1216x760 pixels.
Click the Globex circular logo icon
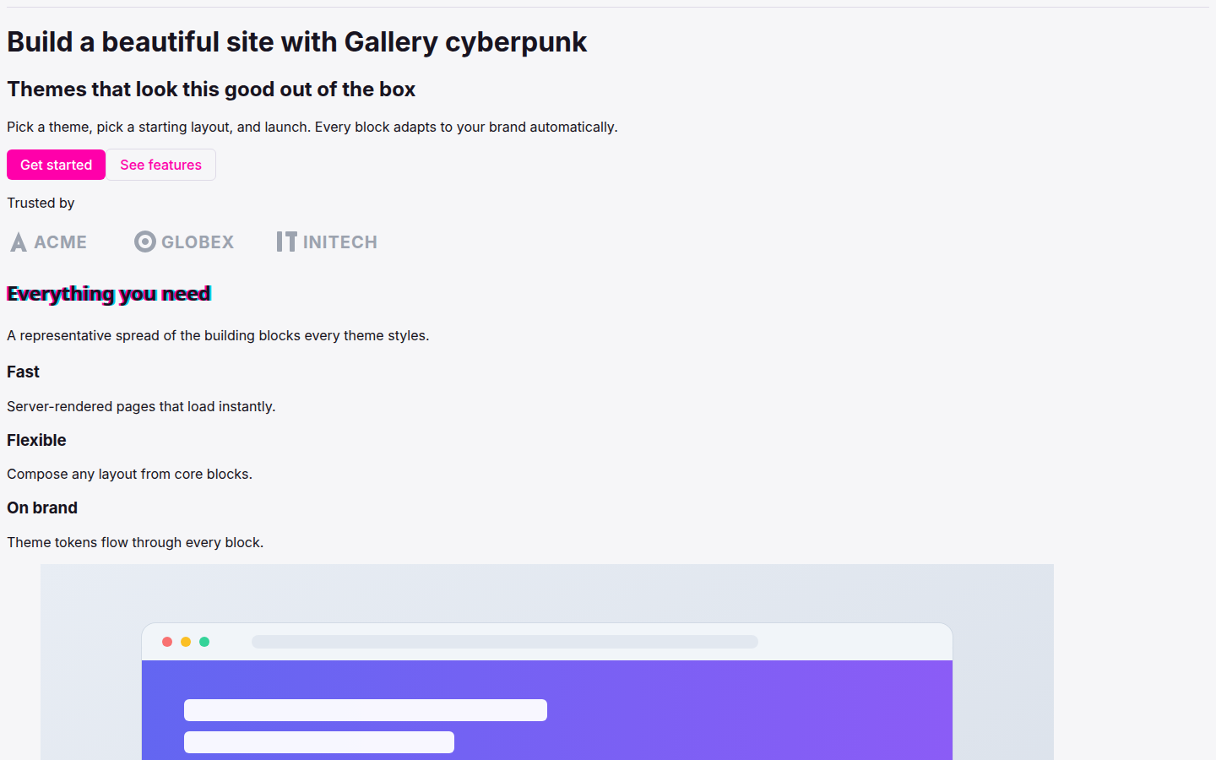pyautogui.click(x=145, y=242)
